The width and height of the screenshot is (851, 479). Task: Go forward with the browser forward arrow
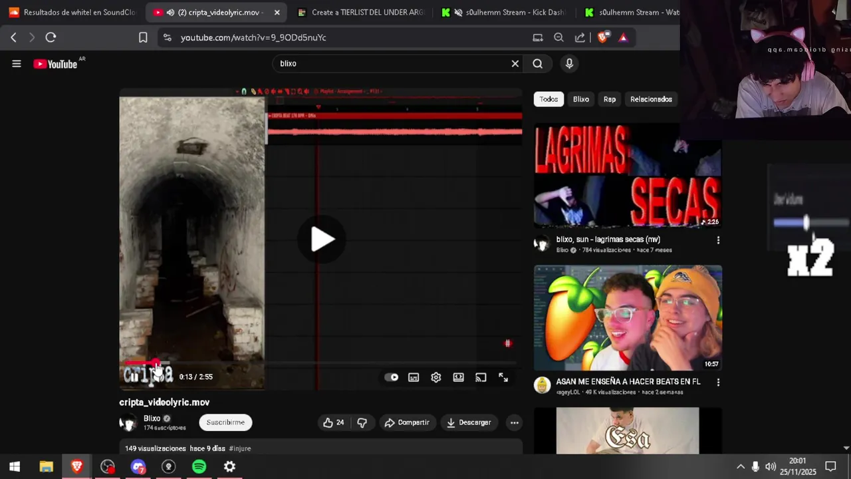(31, 38)
